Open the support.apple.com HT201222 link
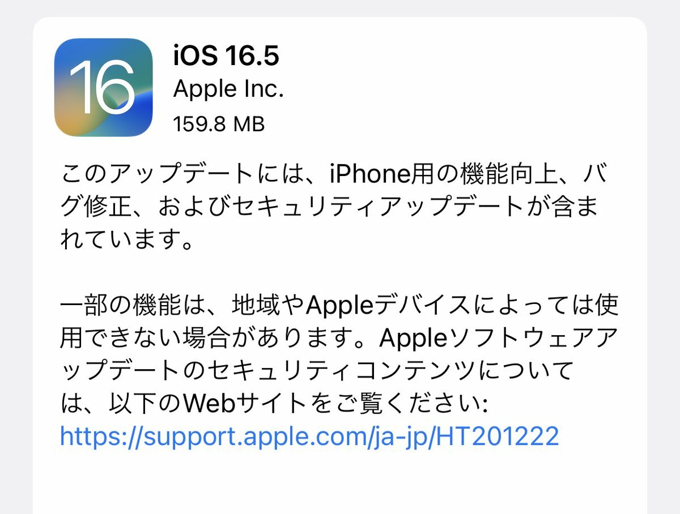Screen dimensions: 680x514 309,436
